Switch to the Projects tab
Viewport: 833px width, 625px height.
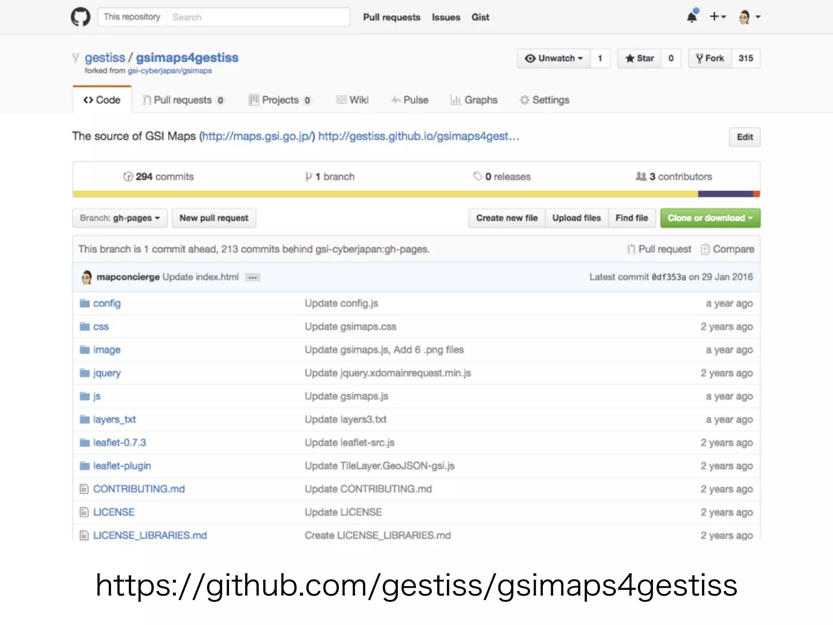[x=280, y=100]
